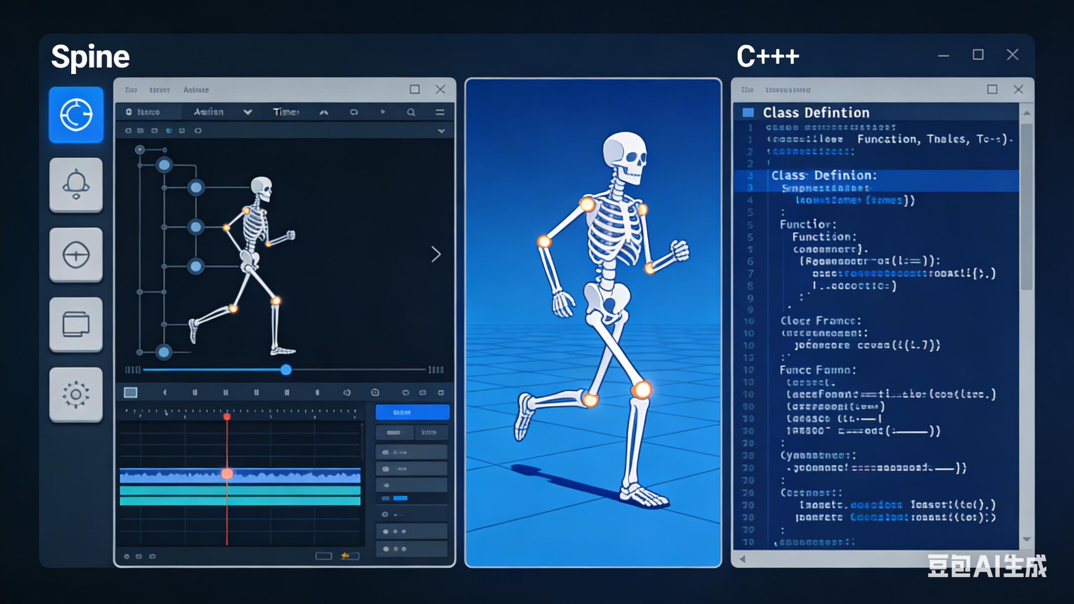The height and width of the screenshot is (604, 1074).
Task: Click the blue scrubber slider handle
Action: click(286, 369)
